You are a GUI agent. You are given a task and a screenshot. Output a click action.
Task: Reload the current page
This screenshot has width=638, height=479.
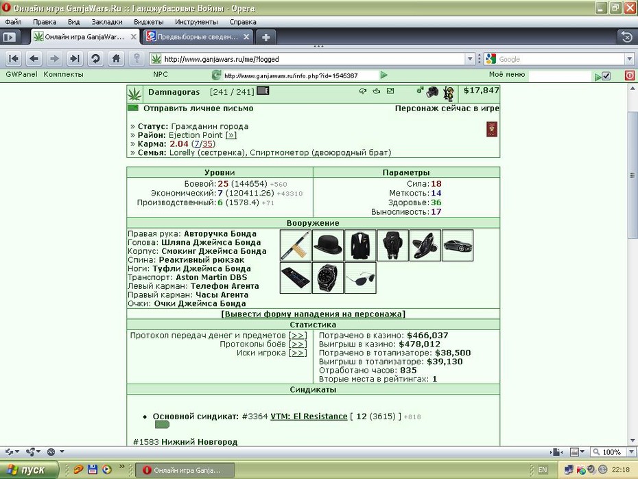95,59
